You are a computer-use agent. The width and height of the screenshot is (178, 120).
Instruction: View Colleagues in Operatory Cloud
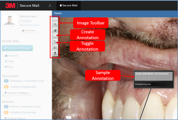pos(24,81)
